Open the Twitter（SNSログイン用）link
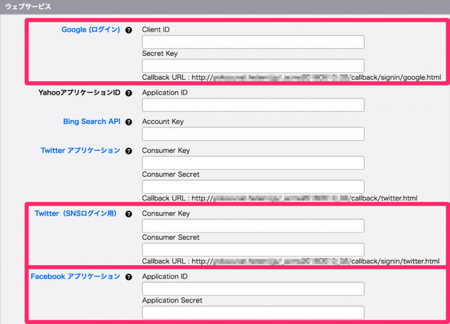This screenshot has width=450, height=324. [76, 213]
